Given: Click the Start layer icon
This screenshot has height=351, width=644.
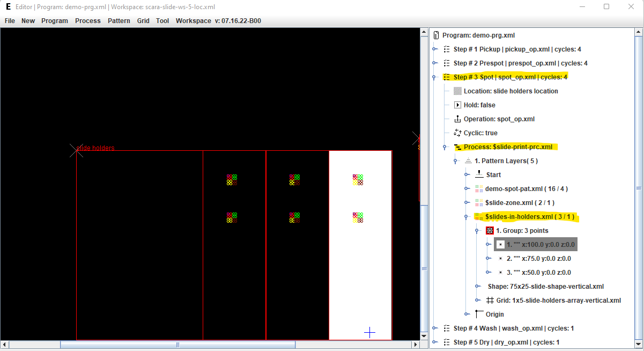Looking at the screenshot, I should [x=479, y=175].
